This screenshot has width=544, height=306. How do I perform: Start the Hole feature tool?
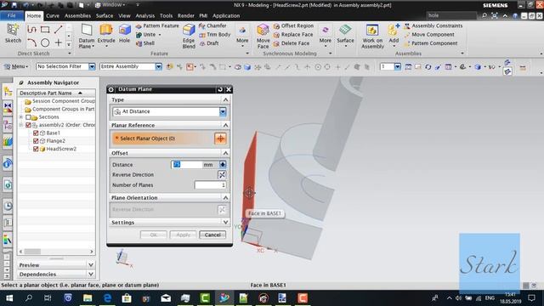124,34
